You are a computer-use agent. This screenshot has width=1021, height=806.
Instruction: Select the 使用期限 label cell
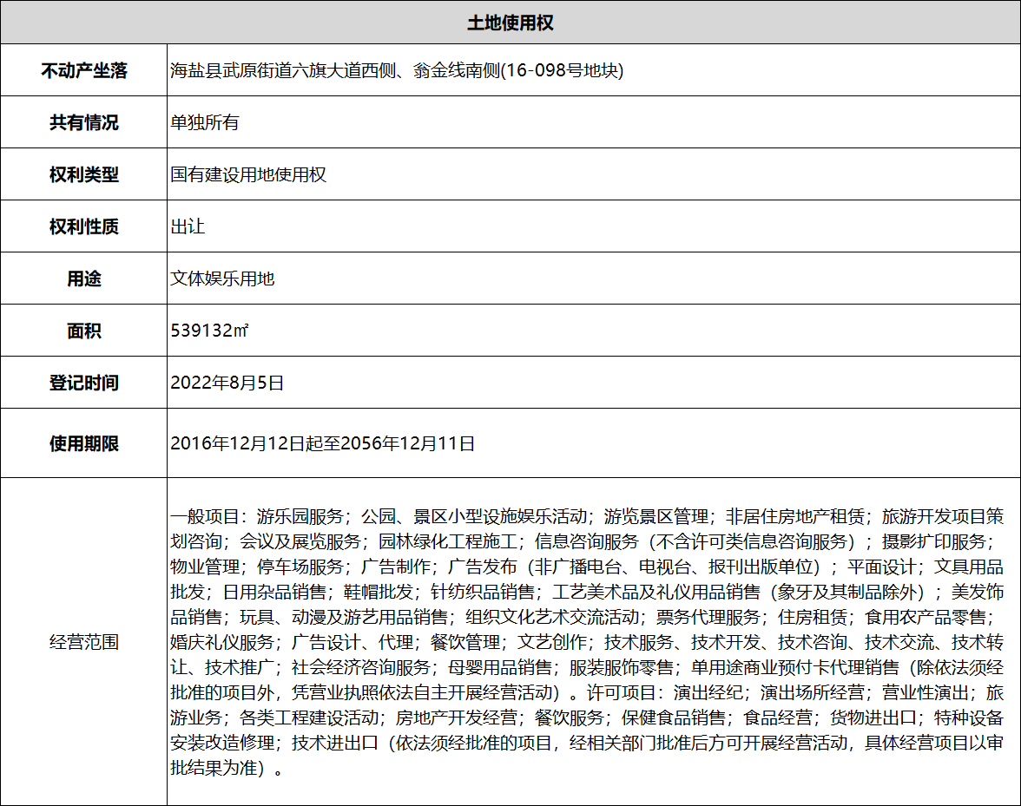[84, 443]
